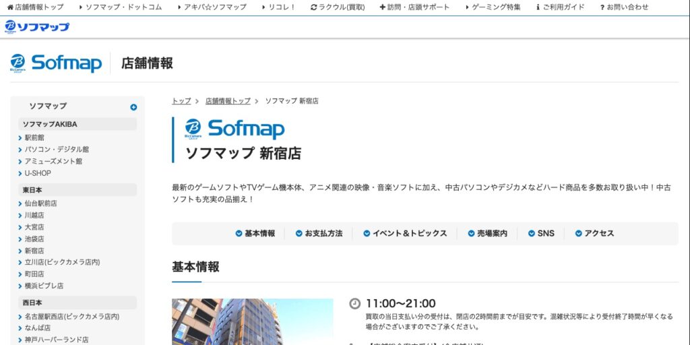Click the small ソフマップ logo in header bar
Image resolution: width=690 pixels, height=345 pixels.
coord(37,27)
